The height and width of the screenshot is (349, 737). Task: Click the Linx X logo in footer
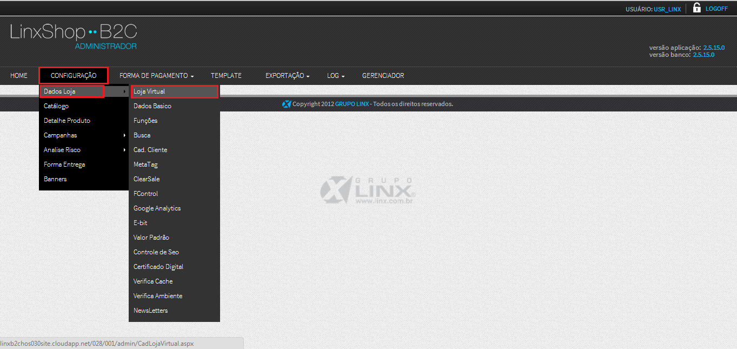287,104
